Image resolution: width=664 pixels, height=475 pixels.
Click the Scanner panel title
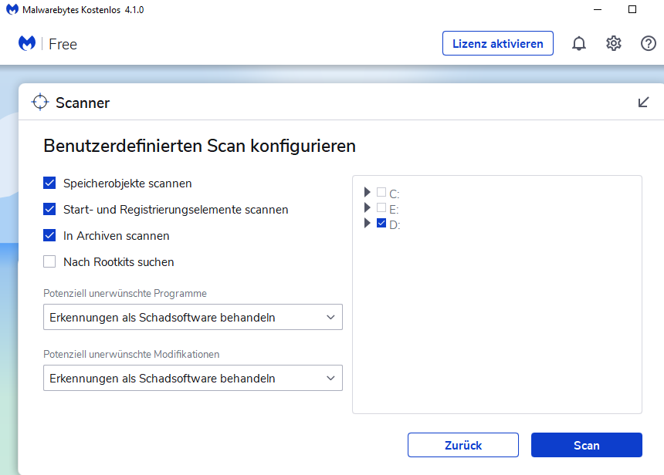coord(83,103)
